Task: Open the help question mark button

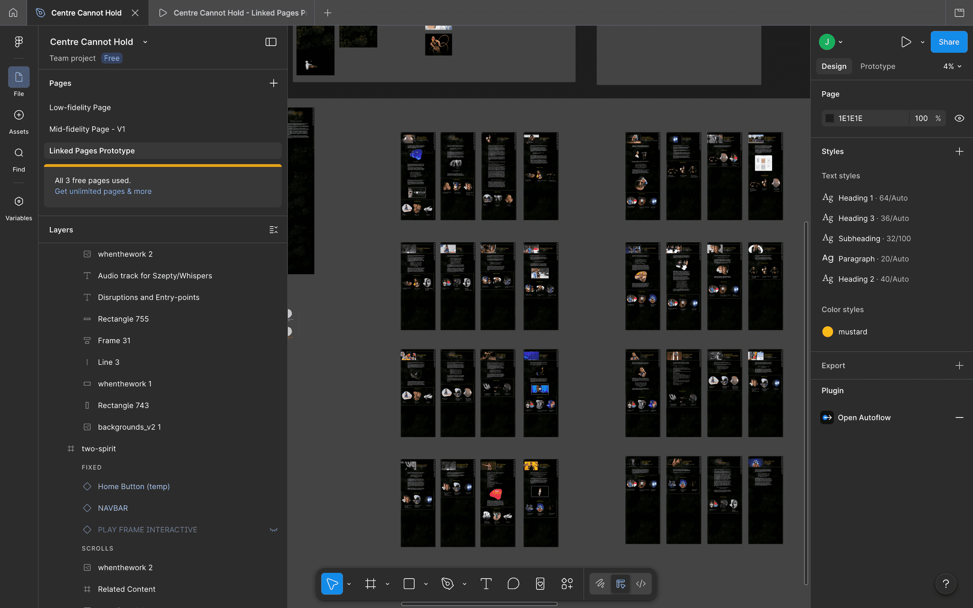Action: 945,584
